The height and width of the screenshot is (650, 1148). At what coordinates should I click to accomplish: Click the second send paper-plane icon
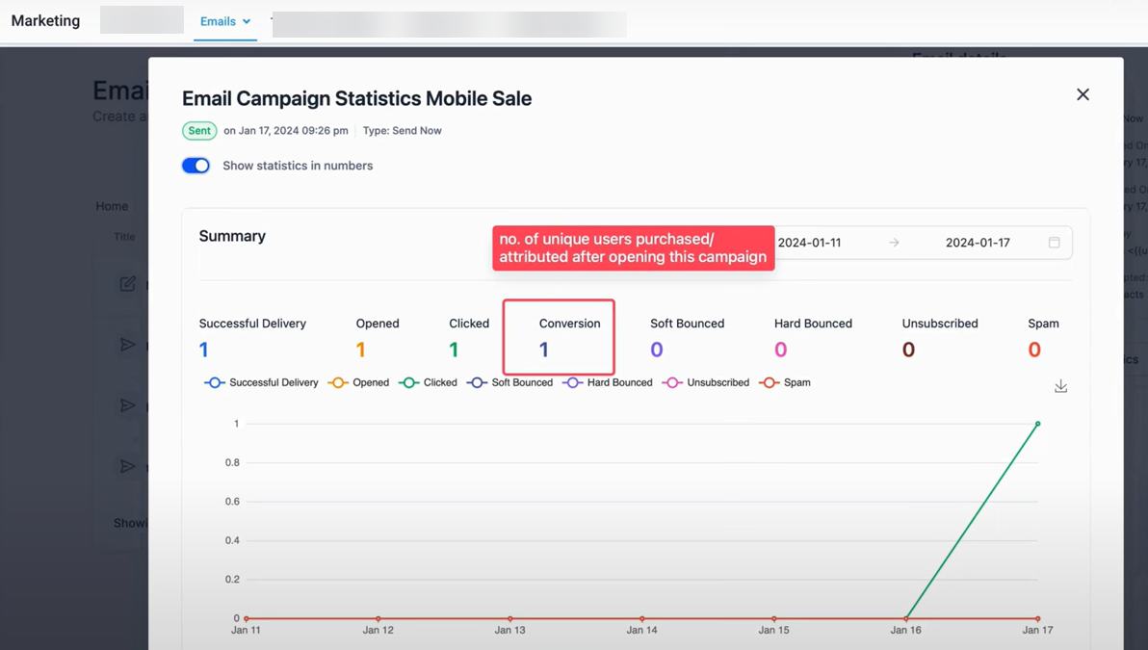pyautogui.click(x=127, y=405)
